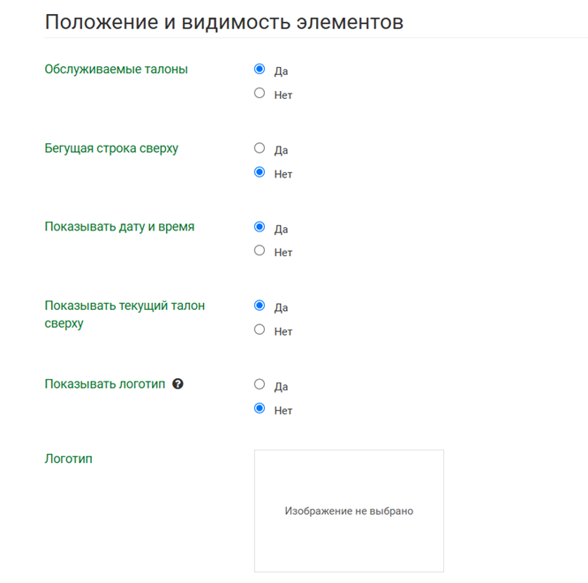Click the 'Бегущая строка сверху' label

(111, 148)
